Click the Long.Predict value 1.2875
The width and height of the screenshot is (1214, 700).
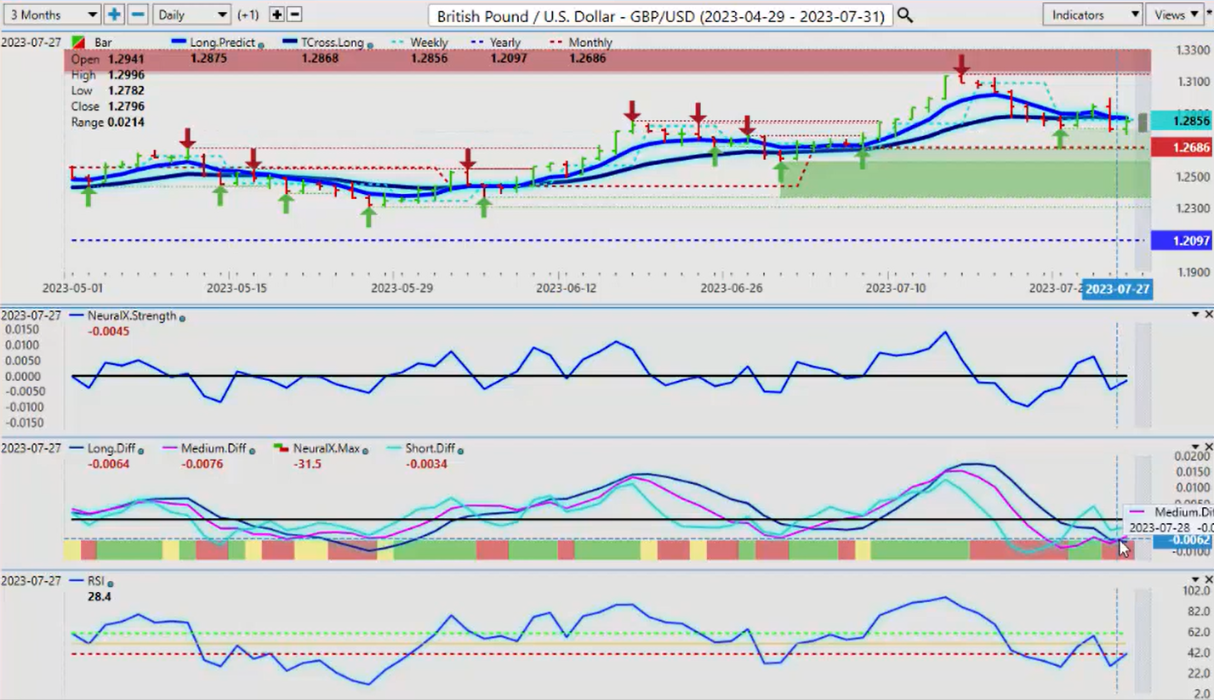click(208, 59)
